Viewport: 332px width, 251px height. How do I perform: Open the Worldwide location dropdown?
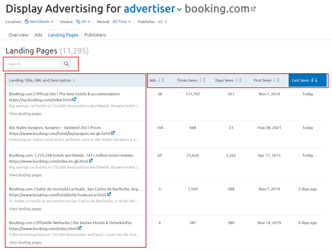click(39, 22)
